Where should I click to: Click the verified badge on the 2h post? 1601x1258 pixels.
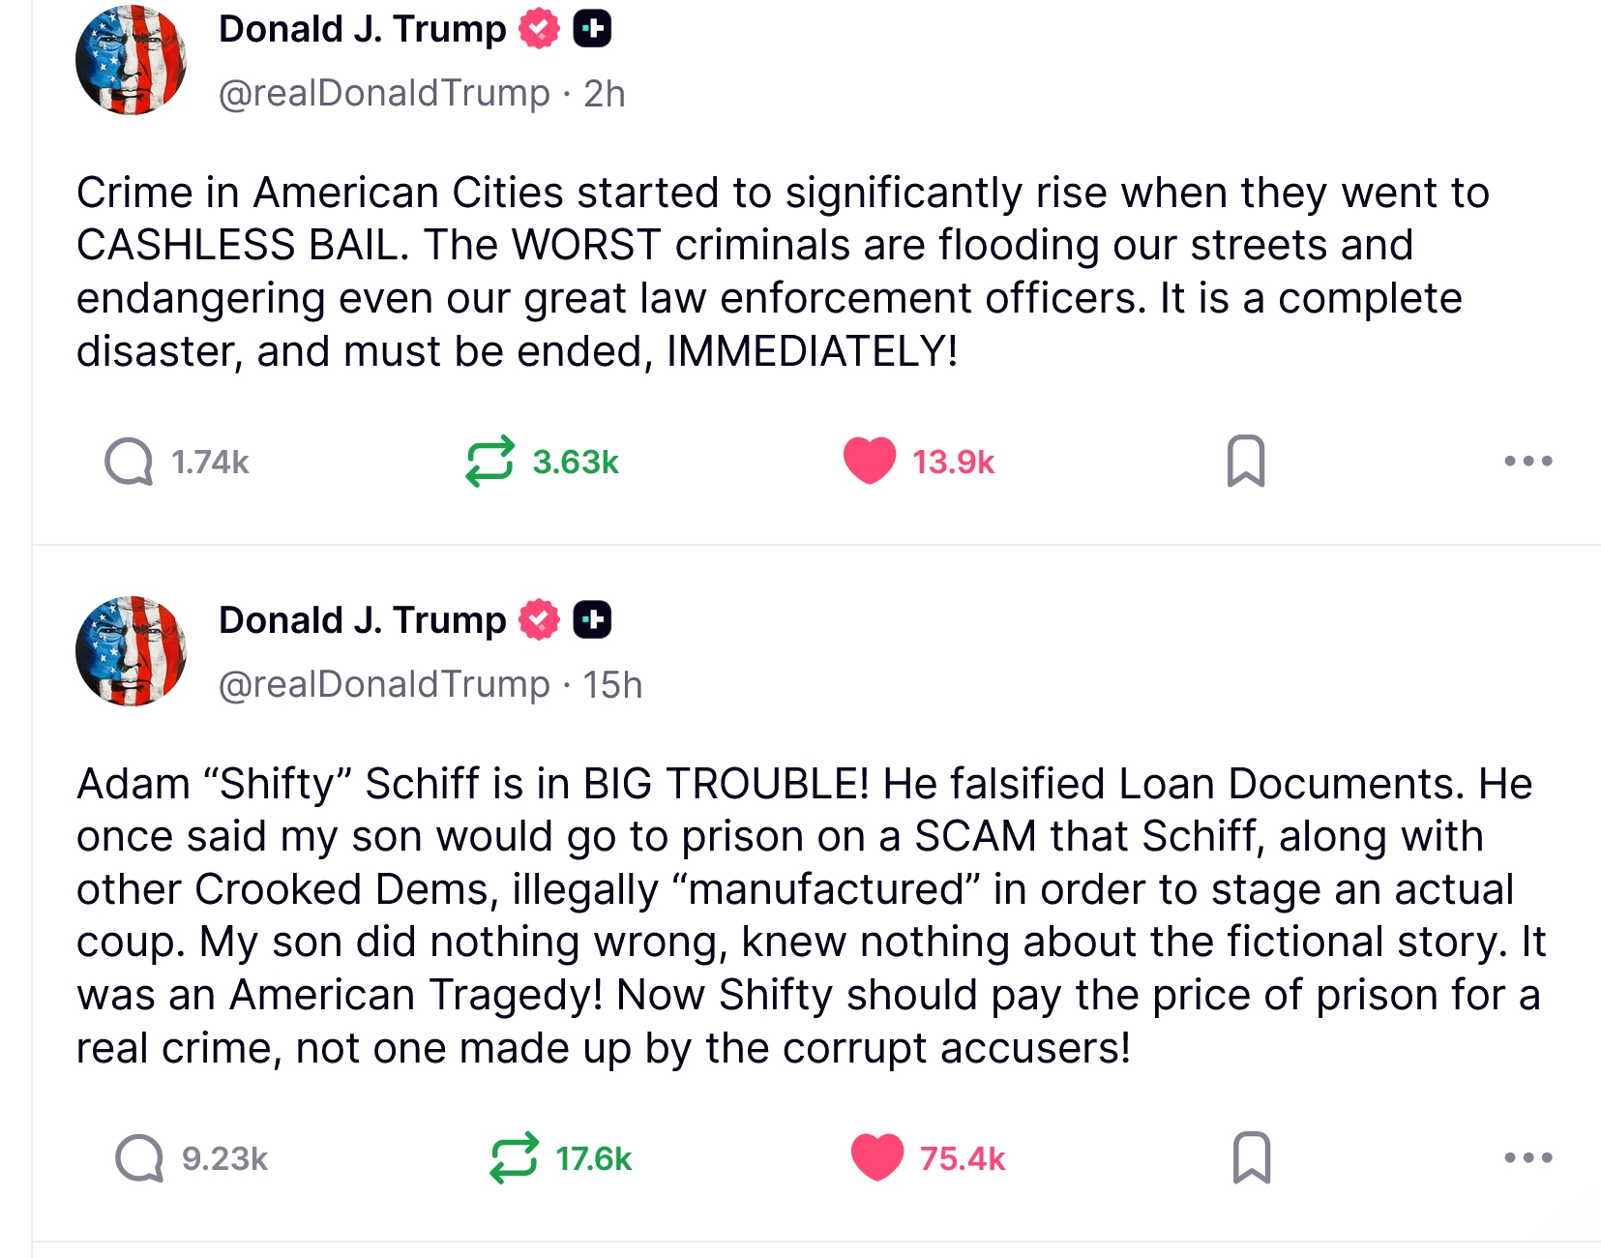[x=539, y=29]
